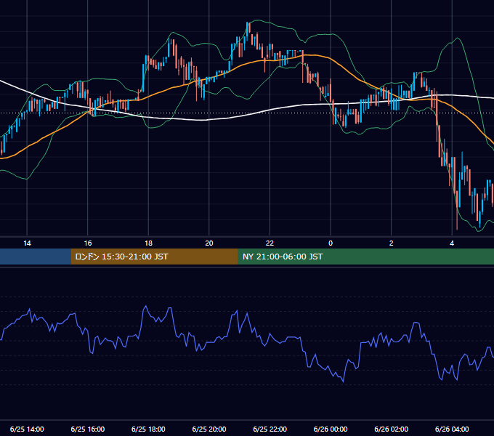Screen dimensions: 494x436
Task: Click the 6/25 20:00 date label
Action: [209, 429]
